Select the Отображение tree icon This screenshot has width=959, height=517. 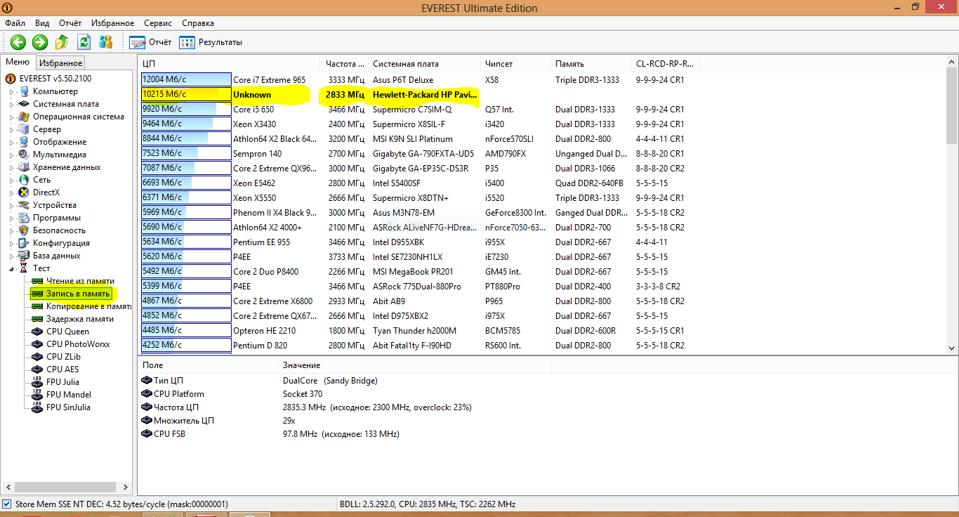pyautogui.click(x=25, y=142)
